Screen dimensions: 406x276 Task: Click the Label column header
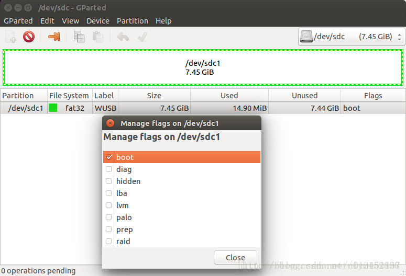105,95
